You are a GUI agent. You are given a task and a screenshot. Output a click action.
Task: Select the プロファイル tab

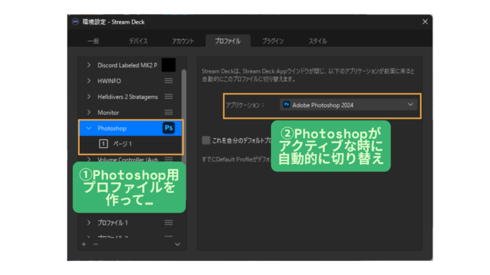(x=227, y=41)
